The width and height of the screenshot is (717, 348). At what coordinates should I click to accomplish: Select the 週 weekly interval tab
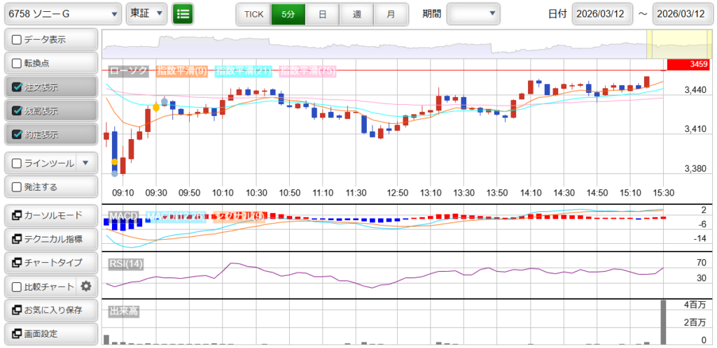coord(357,13)
